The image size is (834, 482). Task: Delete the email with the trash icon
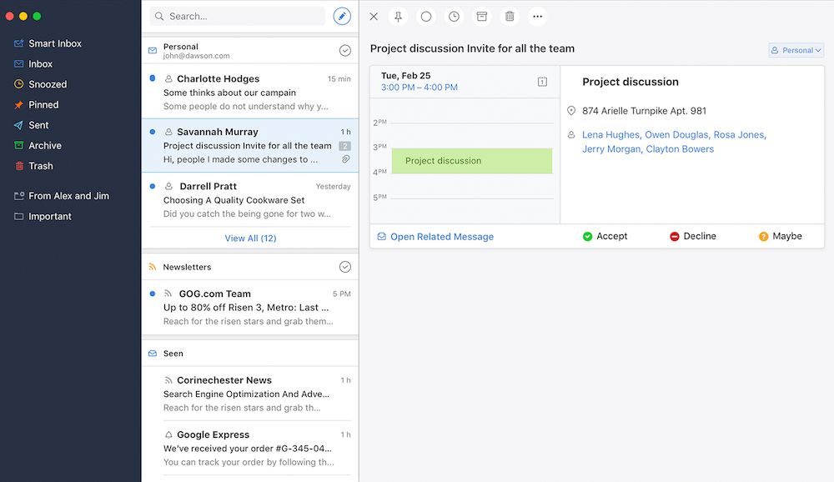pos(510,17)
